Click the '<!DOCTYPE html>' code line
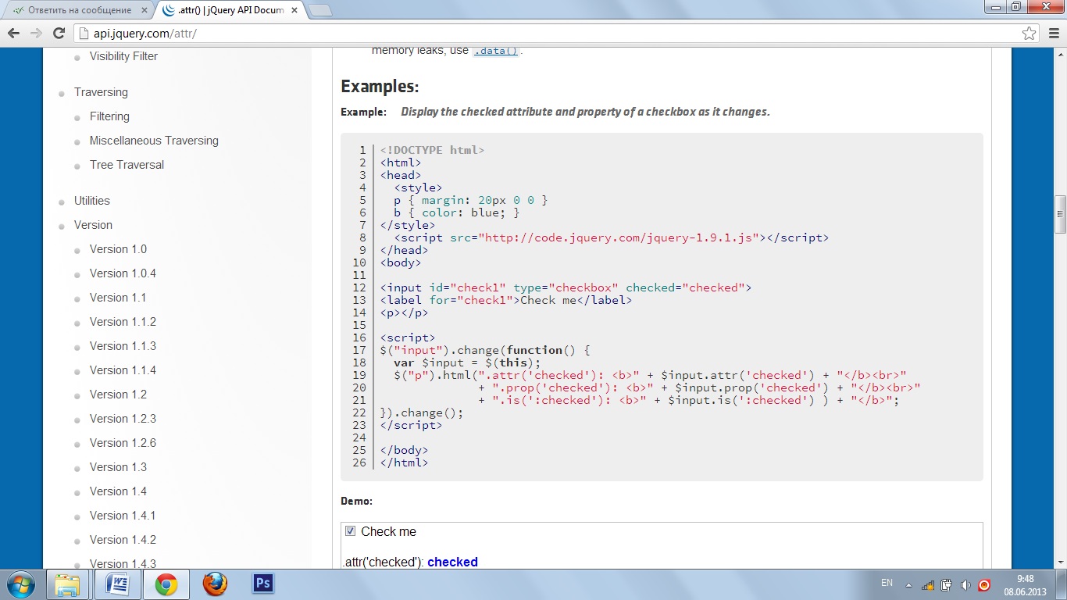 pos(432,150)
